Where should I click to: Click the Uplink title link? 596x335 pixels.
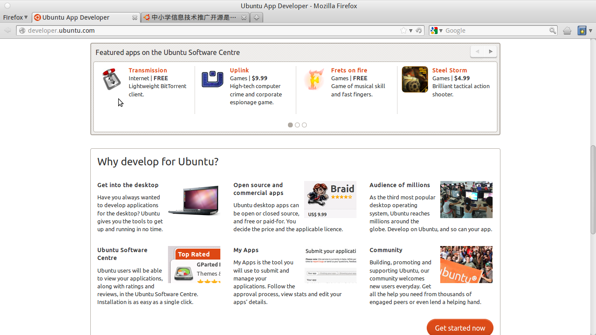tap(239, 70)
